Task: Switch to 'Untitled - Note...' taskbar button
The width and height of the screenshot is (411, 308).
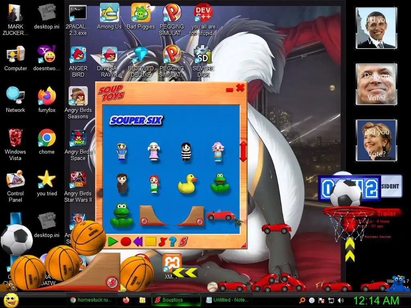Action: 227,300
